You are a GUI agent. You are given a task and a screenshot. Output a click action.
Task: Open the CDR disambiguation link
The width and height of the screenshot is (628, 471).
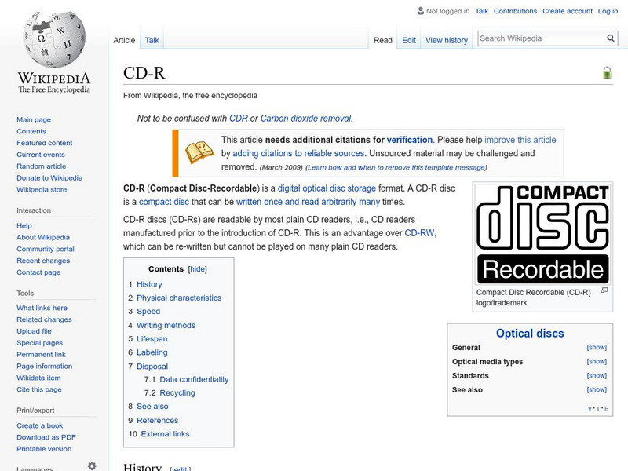239,119
